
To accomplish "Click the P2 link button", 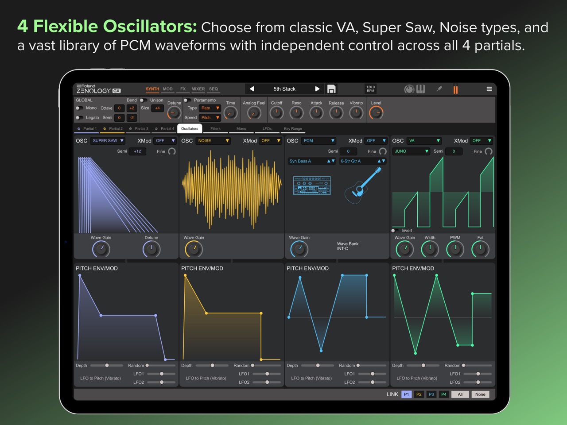I will 419,394.
